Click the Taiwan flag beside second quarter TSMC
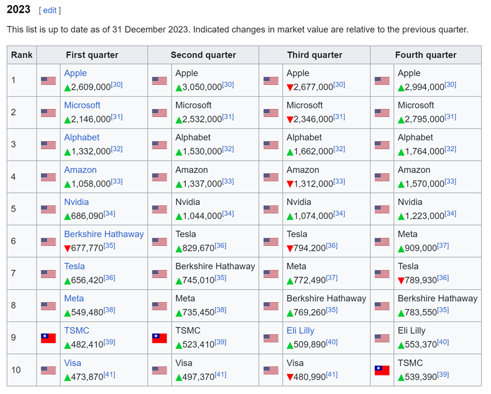Viewport: 491px width, 394px height. point(159,338)
